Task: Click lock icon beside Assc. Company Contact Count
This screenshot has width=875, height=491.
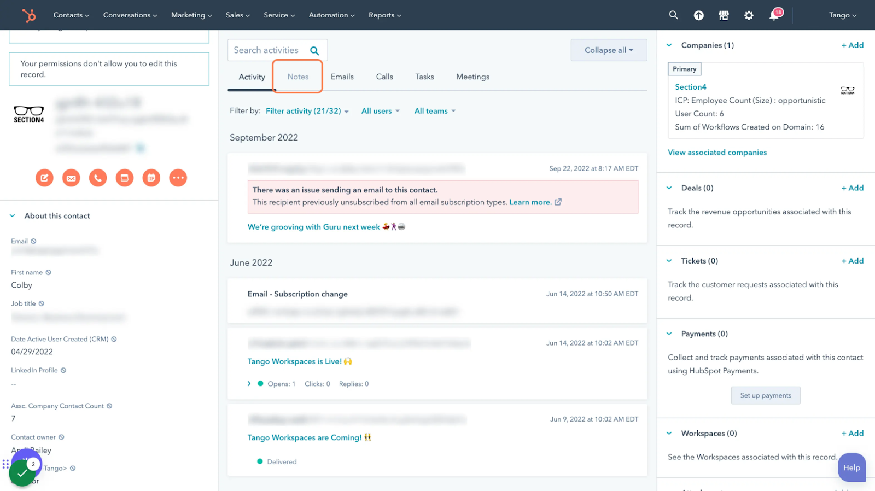Action: coord(109,406)
